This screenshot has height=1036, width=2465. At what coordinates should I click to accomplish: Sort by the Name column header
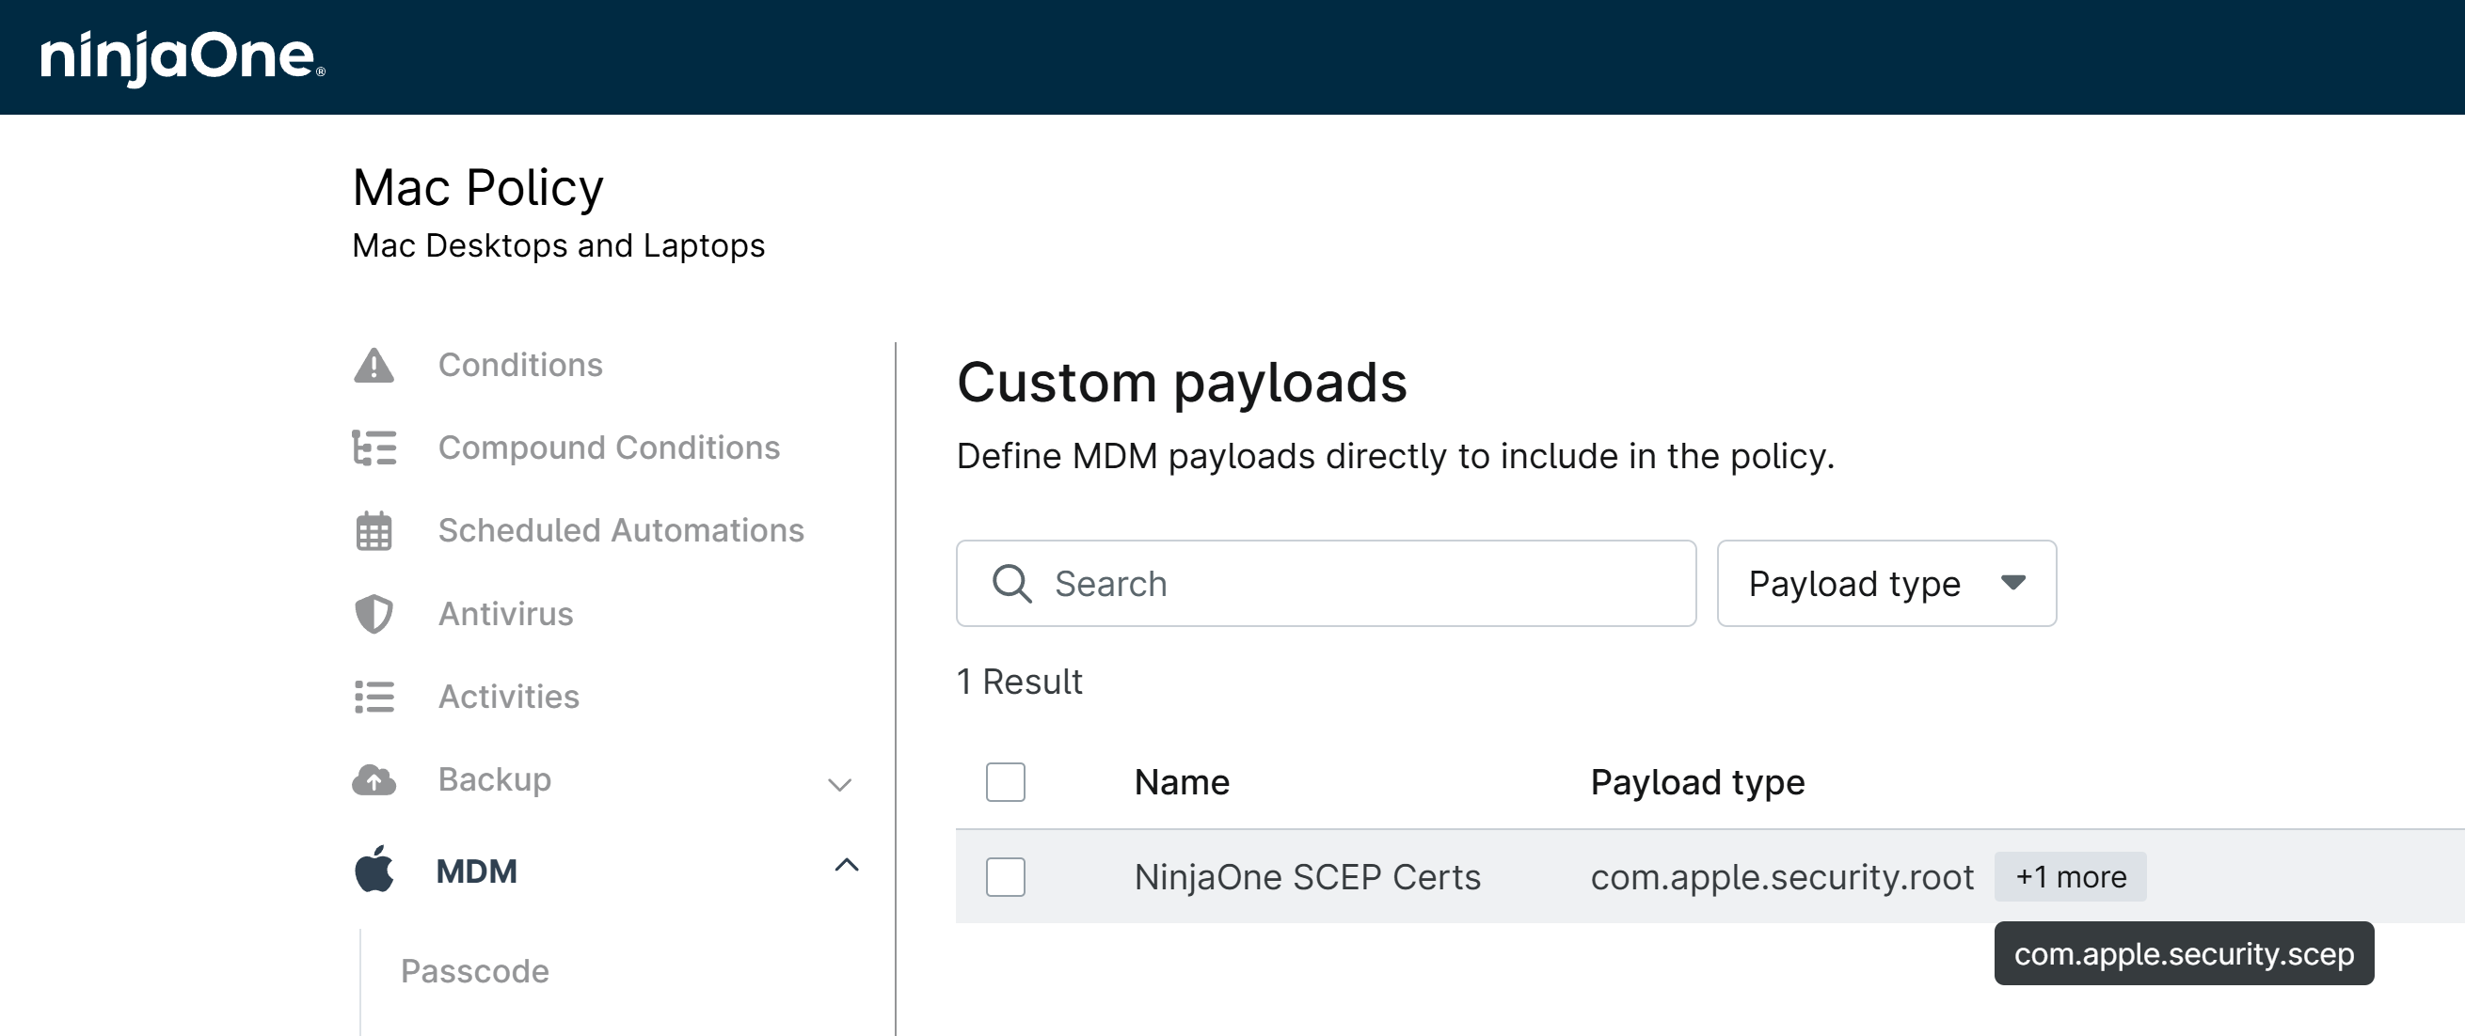point(1182,782)
